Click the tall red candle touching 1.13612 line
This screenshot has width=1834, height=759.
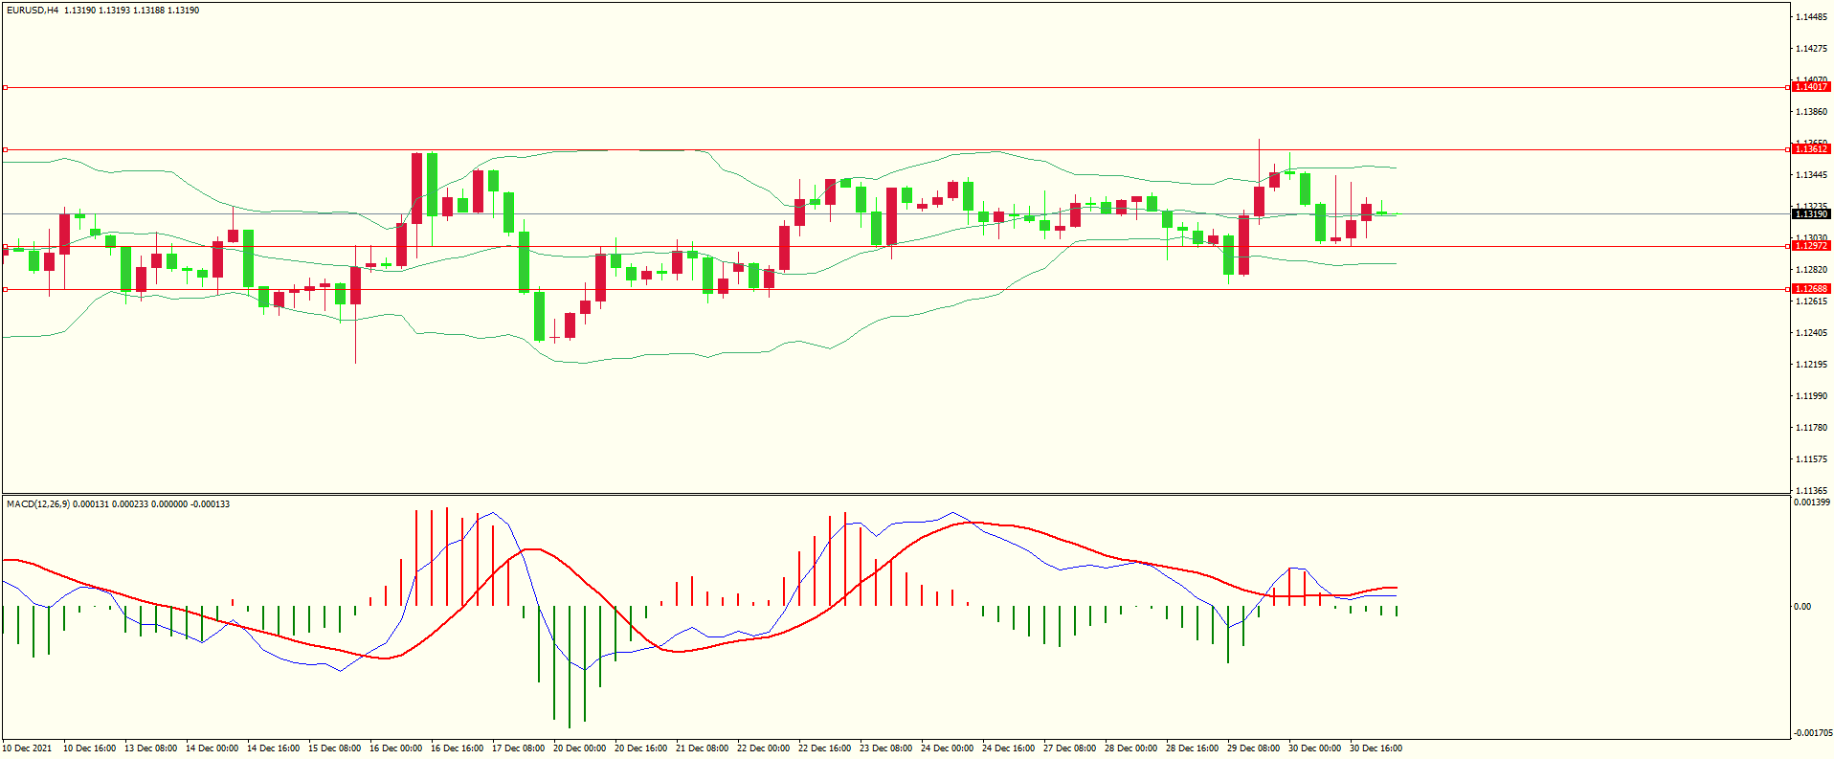pyautogui.click(x=417, y=188)
